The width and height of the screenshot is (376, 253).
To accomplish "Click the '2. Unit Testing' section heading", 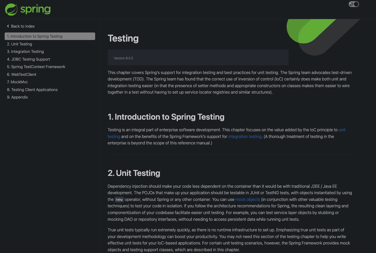I will pos(134,173).
